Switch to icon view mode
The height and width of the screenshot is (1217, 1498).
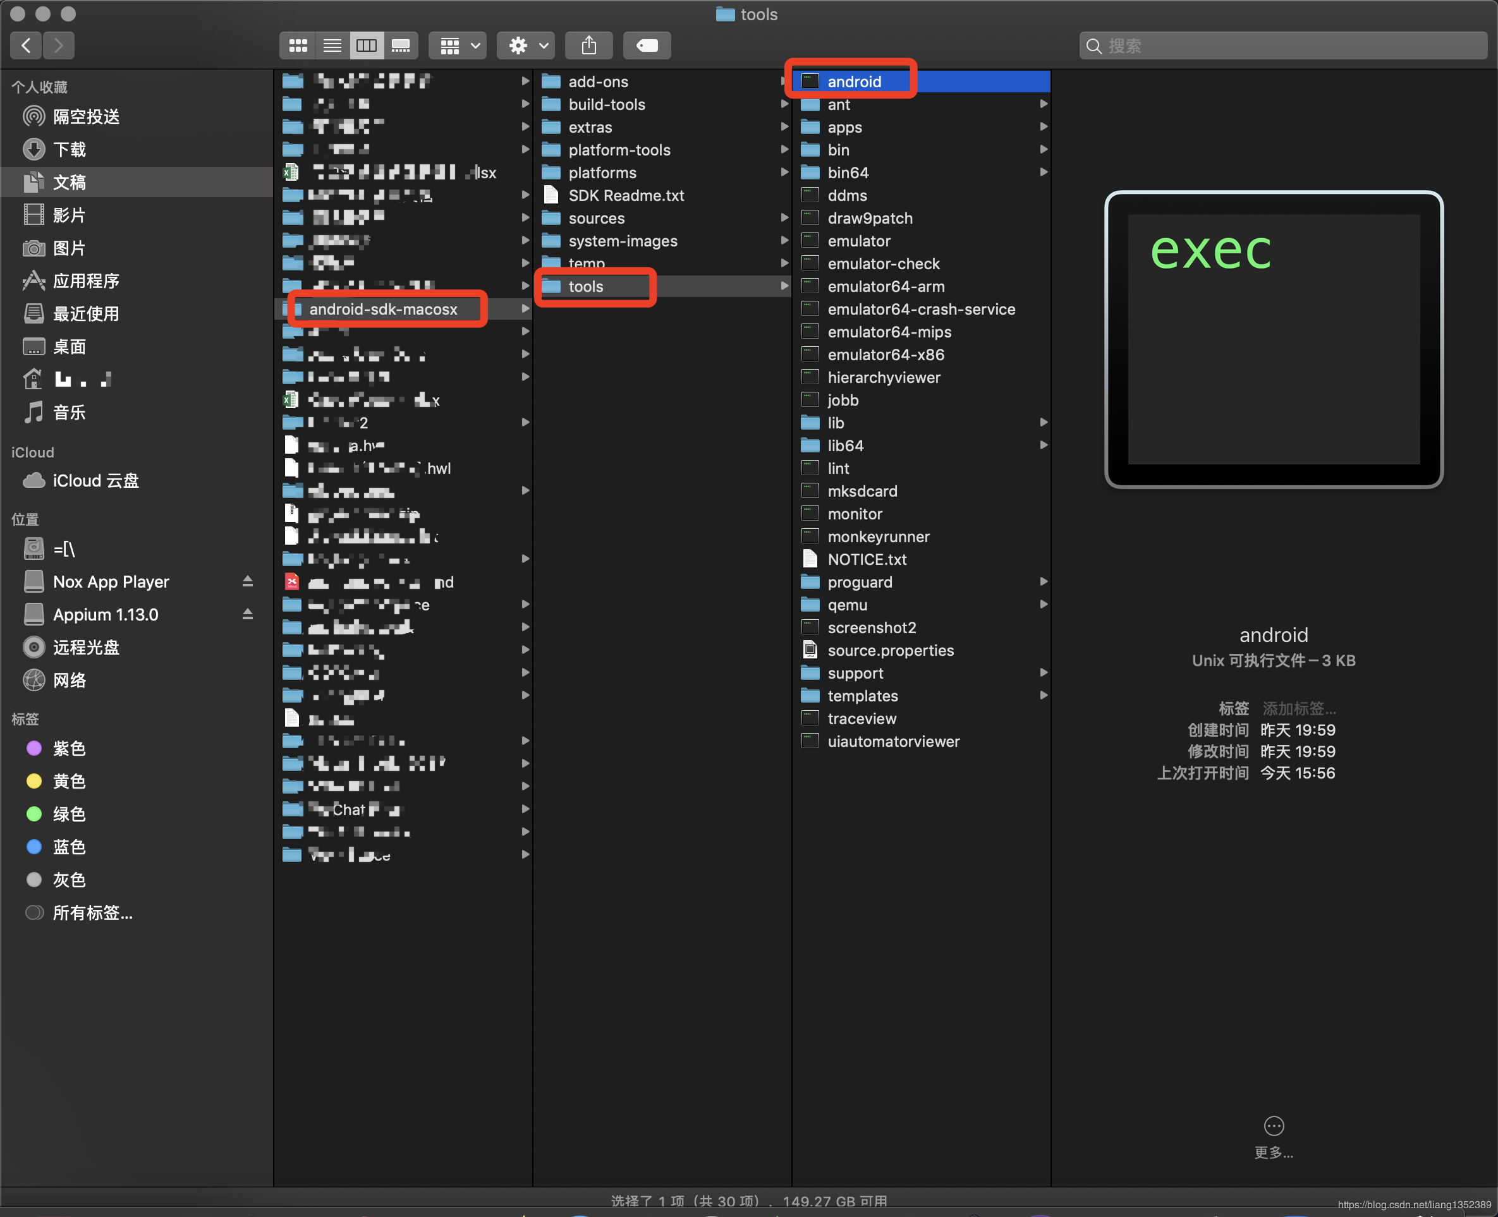(298, 46)
